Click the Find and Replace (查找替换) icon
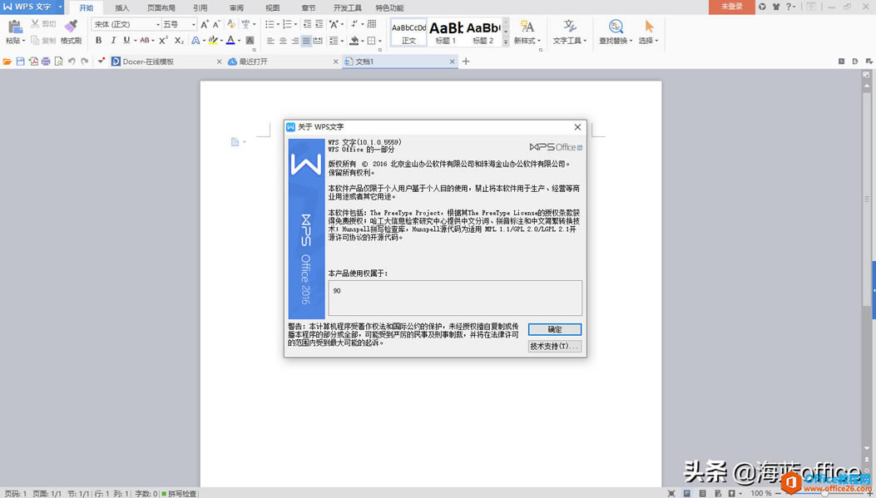 [x=616, y=27]
